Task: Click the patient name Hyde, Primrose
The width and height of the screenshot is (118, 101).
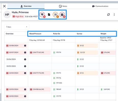Action: (x=20, y=12)
